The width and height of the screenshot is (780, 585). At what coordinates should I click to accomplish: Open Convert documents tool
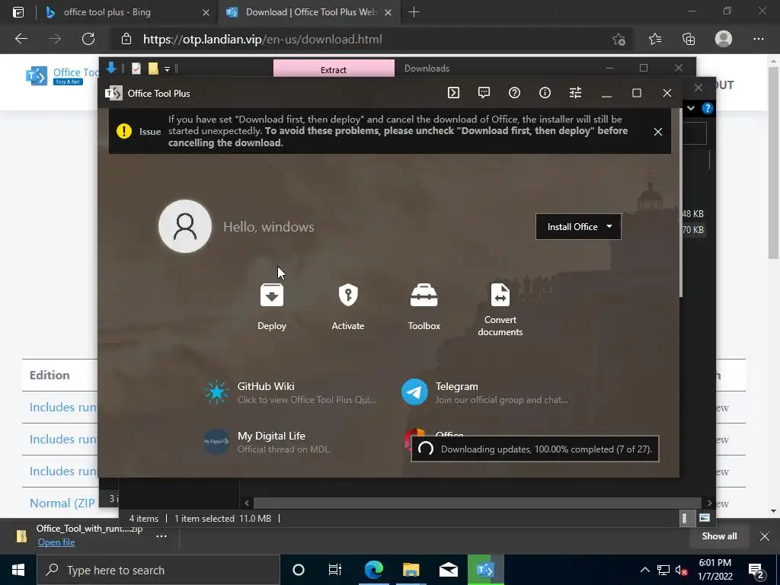click(x=500, y=310)
